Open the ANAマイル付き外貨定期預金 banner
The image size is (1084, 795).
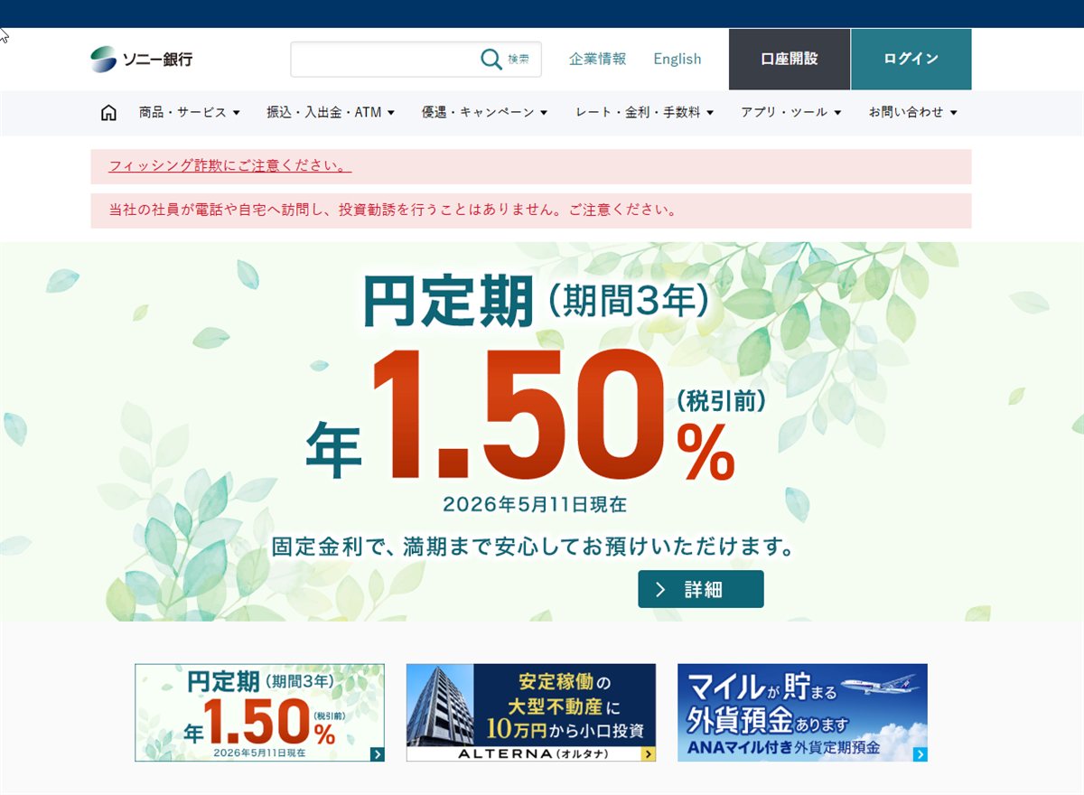tap(803, 713)
